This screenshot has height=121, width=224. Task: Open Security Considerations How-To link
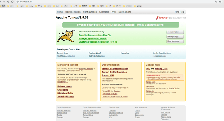click(95, 35)
